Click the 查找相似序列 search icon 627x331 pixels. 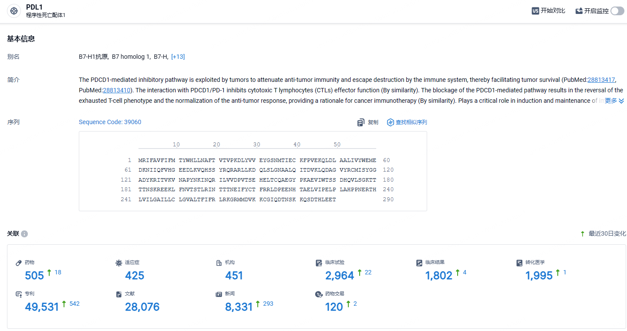(391, 122)
